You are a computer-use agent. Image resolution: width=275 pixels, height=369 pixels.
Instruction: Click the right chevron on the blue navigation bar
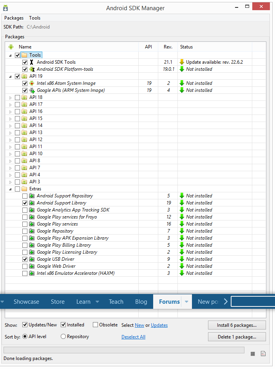tap(226, 301)
